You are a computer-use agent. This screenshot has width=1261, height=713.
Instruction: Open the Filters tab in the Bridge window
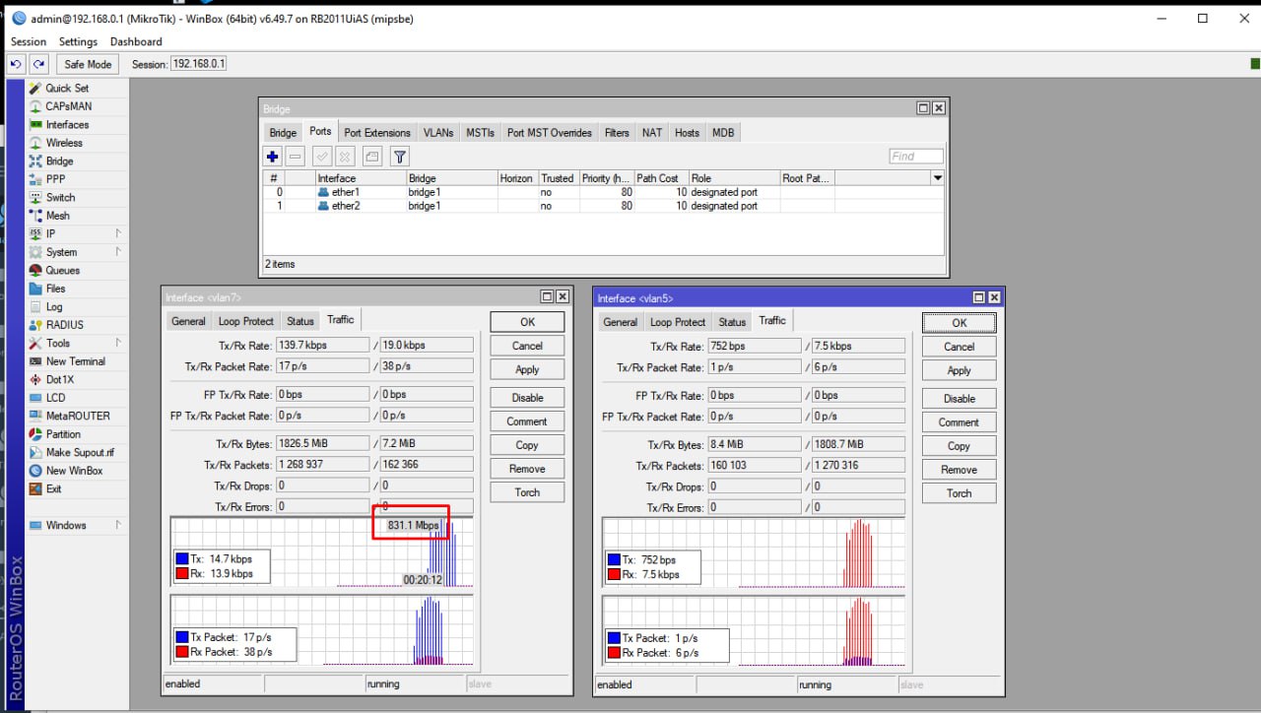pos(617,133)
